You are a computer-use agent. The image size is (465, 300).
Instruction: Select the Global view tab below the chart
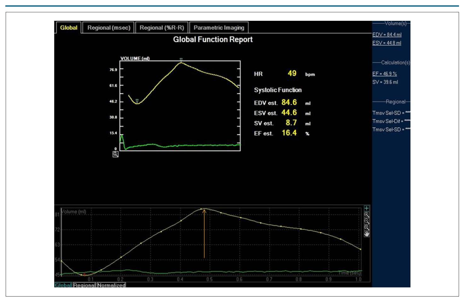(63, 285)
